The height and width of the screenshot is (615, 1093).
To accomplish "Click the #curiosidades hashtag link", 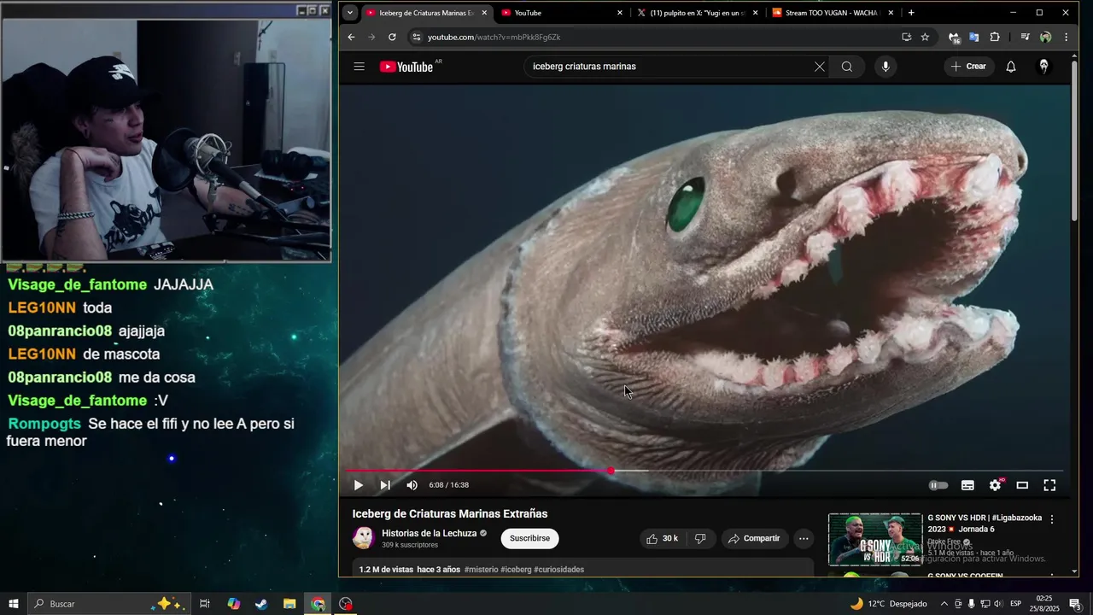I will point(558,570).
